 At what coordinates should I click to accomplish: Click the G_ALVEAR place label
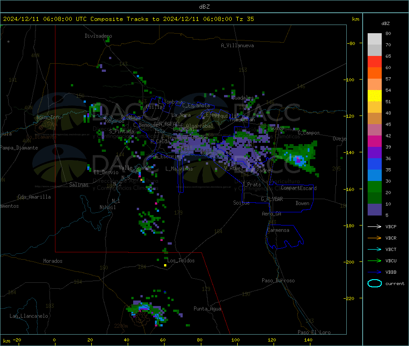272,199
